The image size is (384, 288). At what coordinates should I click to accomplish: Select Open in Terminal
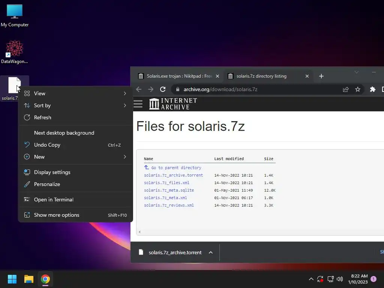coord(76,199)
